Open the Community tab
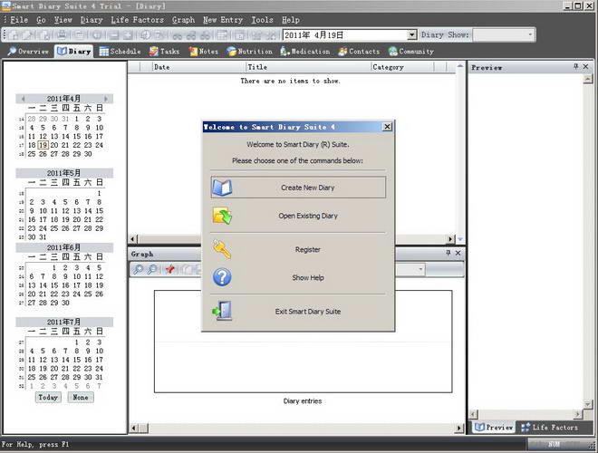This screenshot has height=453, width=598. [x=411, y=51]
